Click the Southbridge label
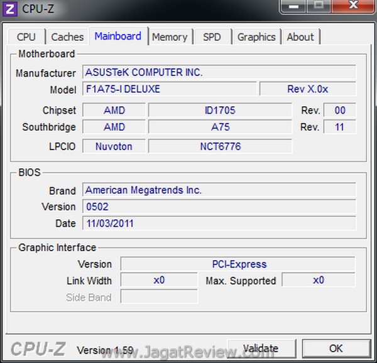 click(49, 127)
